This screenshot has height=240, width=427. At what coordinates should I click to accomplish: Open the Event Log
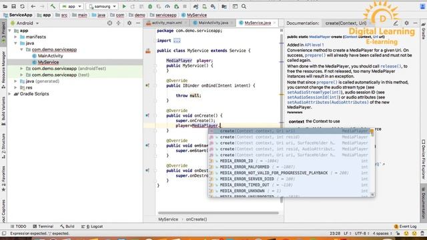click(405, 227)
